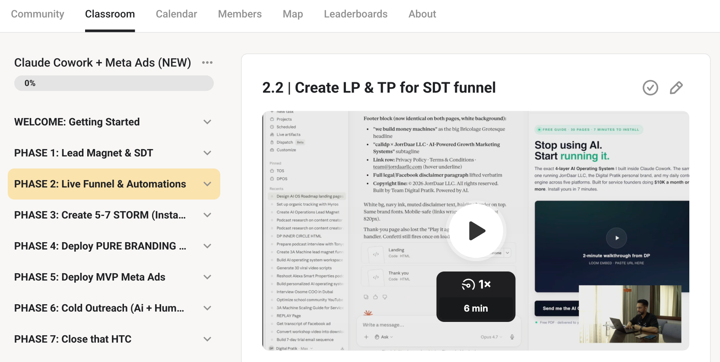Image resolution: width=720 pixels, height=362 pixels.
Task: Select PHASE 2: Live Funnel & Automations title
Action: [x=100, y=184]
